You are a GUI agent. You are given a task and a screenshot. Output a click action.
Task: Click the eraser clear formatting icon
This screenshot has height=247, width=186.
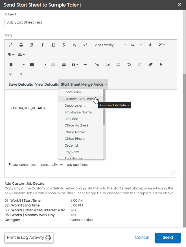pos(150,64)
